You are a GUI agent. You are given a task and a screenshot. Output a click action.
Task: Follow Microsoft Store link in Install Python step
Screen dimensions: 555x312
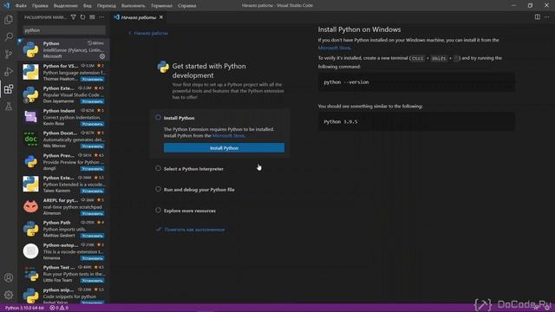(228, 135)
